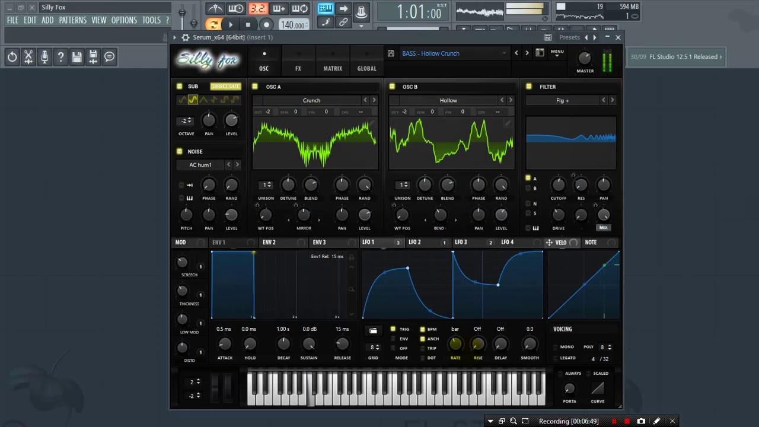Open the plugin Presets selector
759x427 pixels.
569,37
